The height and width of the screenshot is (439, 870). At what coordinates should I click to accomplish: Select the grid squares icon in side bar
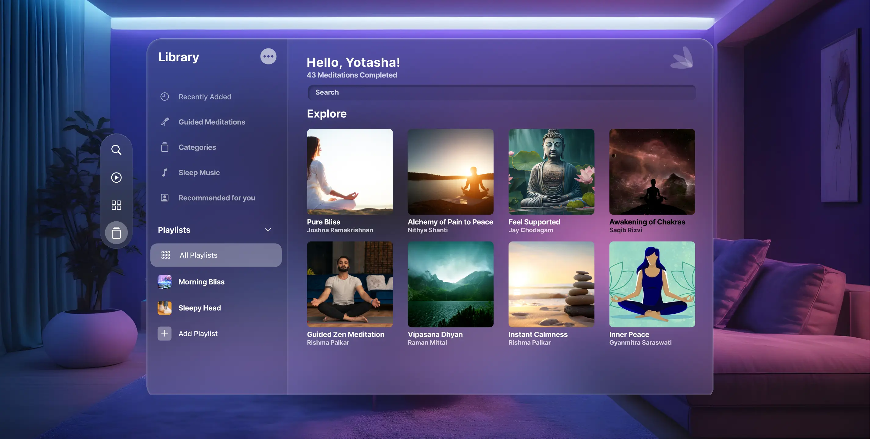tap(116, 205)
